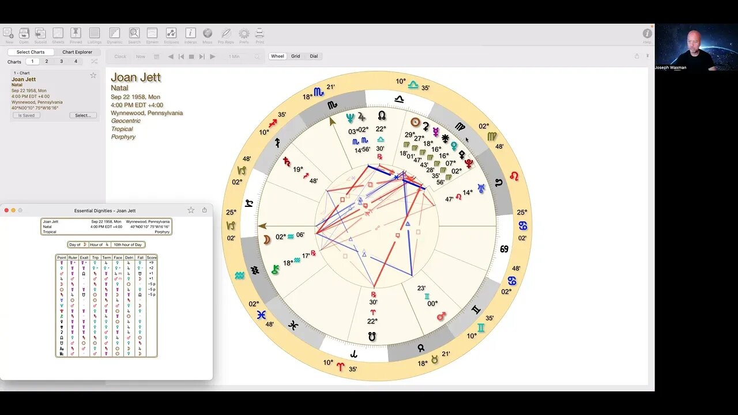Image resolution: width=738 pixels, height=415 pixels.
Task: Open the Prefs gear icon
Action: [x=244, y=34]
